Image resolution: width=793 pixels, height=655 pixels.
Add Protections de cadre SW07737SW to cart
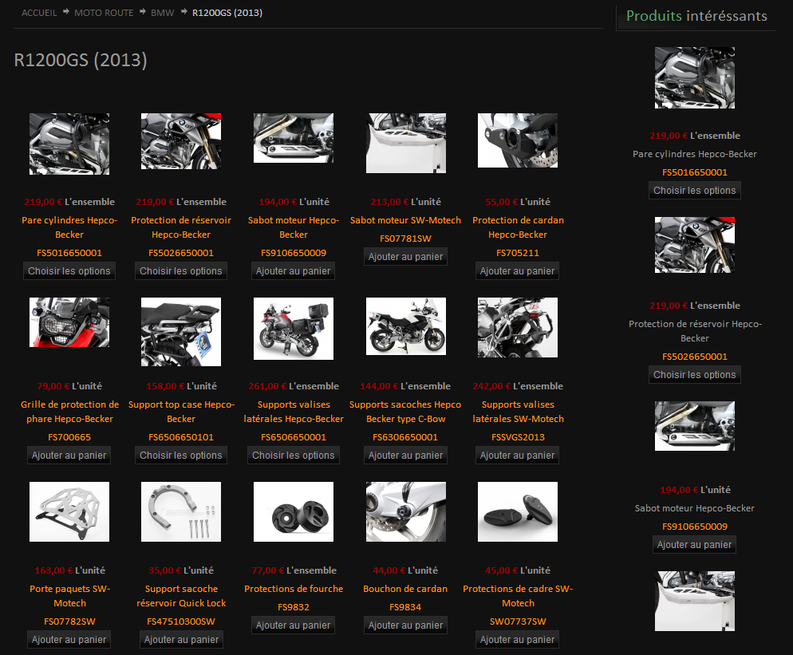[x=518, y=639]
